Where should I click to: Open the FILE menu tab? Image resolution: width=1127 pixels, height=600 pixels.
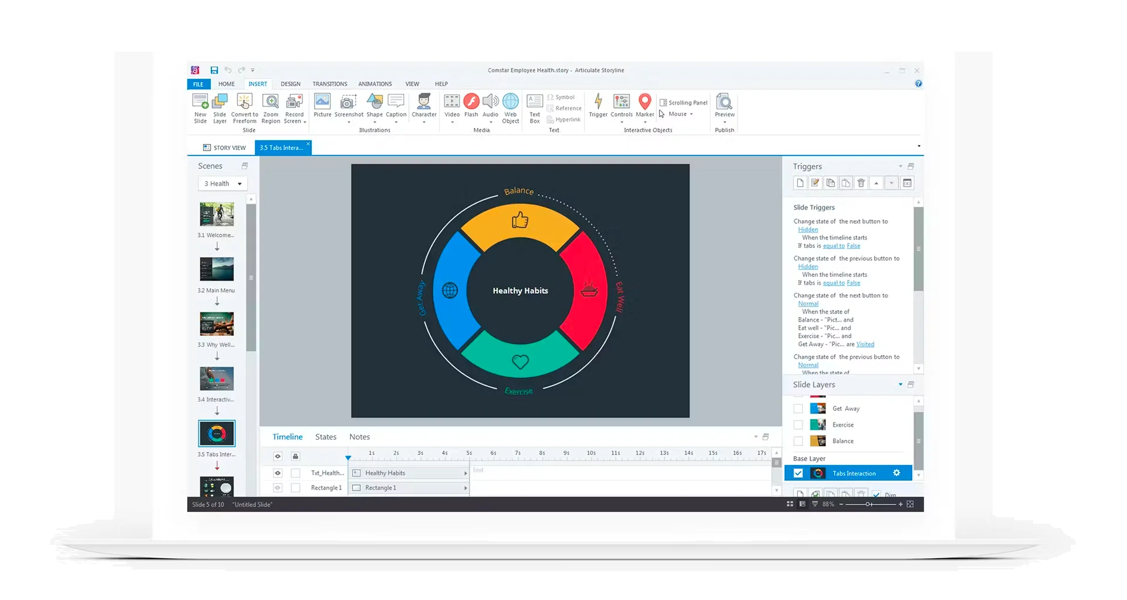tap(198, 84)
